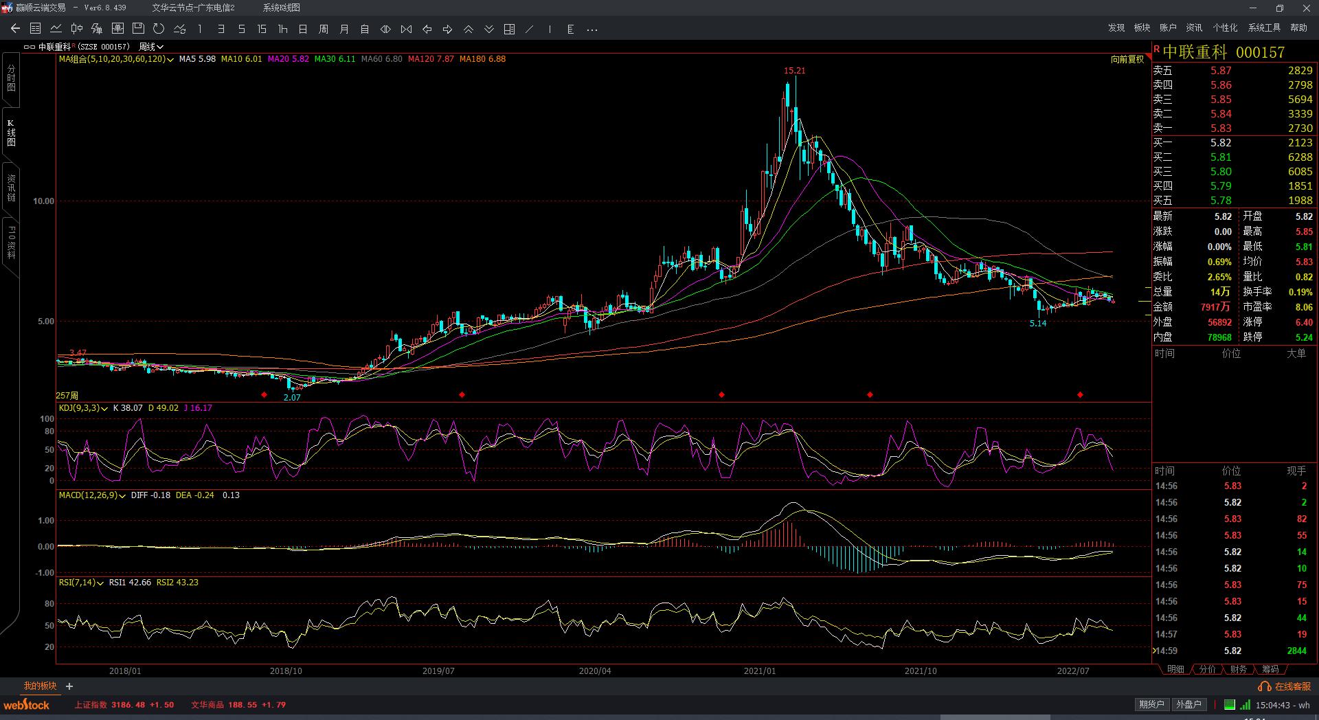
Task: Click the refresh icon in the toolbar
Action: [159, 29]
